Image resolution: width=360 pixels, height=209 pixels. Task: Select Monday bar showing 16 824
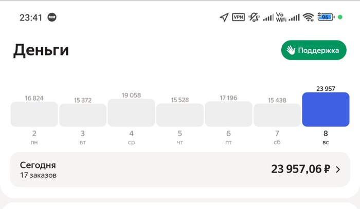(34, 114)
